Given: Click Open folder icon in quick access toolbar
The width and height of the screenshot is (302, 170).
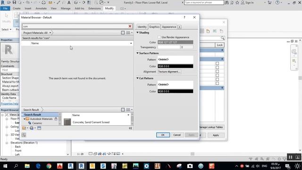Looking at the screenshot, I should (x=9, y=2).
